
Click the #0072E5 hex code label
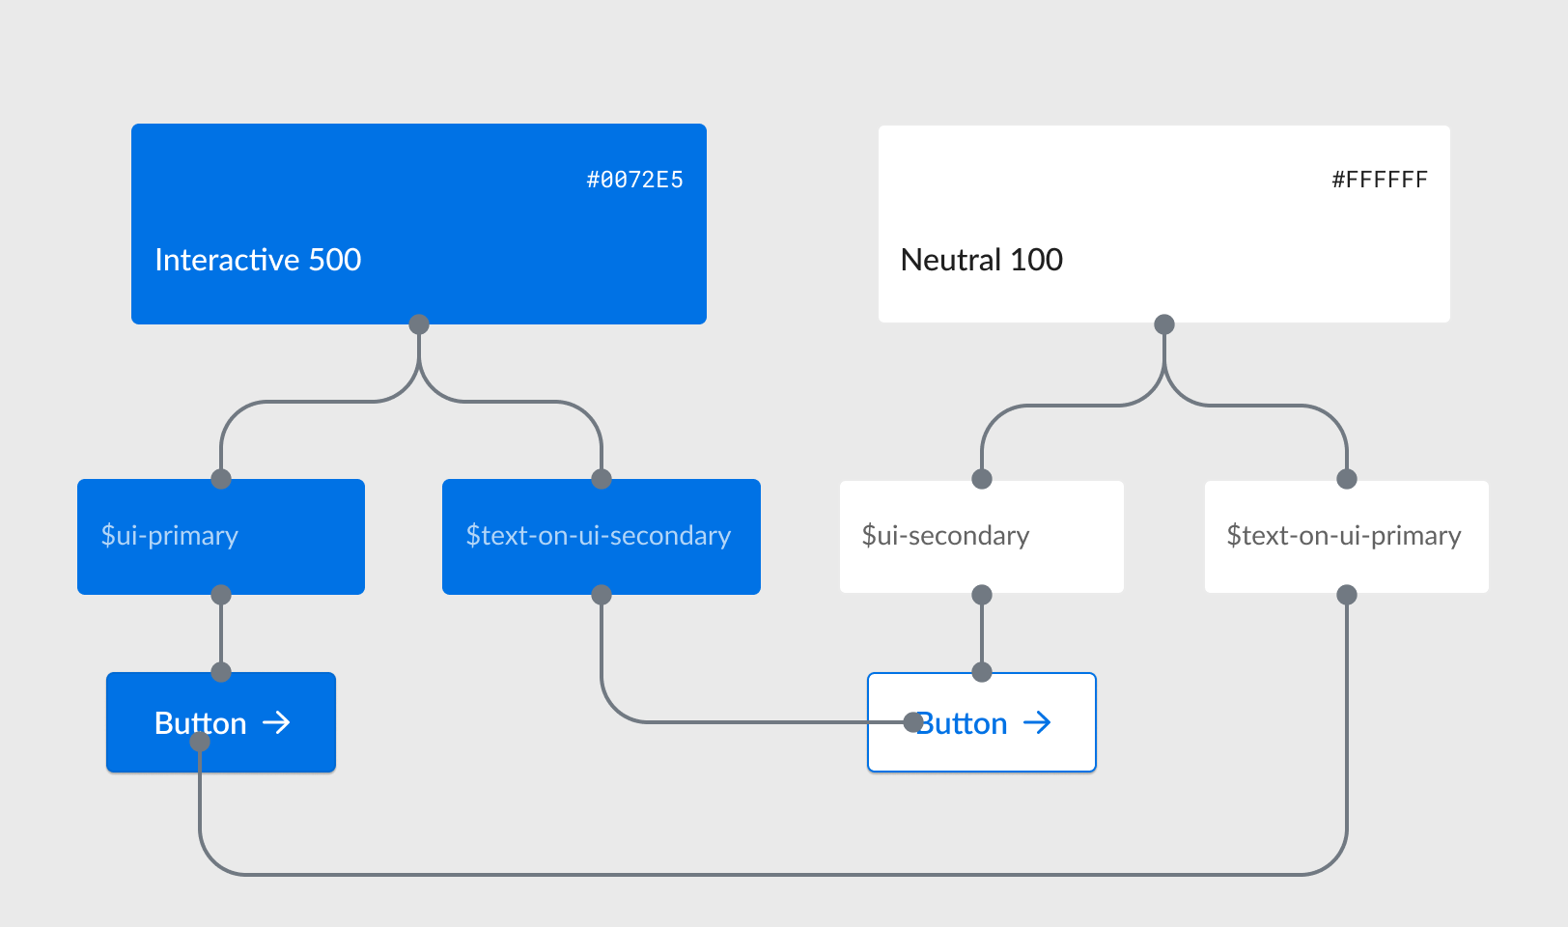(634, 180)
